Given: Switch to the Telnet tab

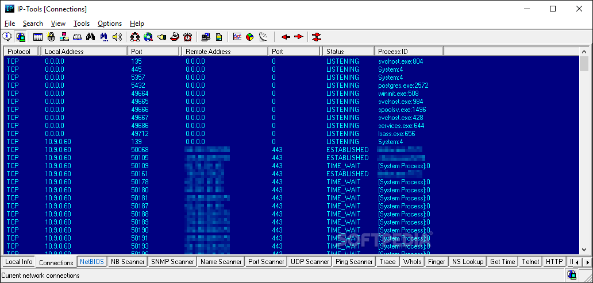Looking at the screenshot, I should (x=530, y=261).
